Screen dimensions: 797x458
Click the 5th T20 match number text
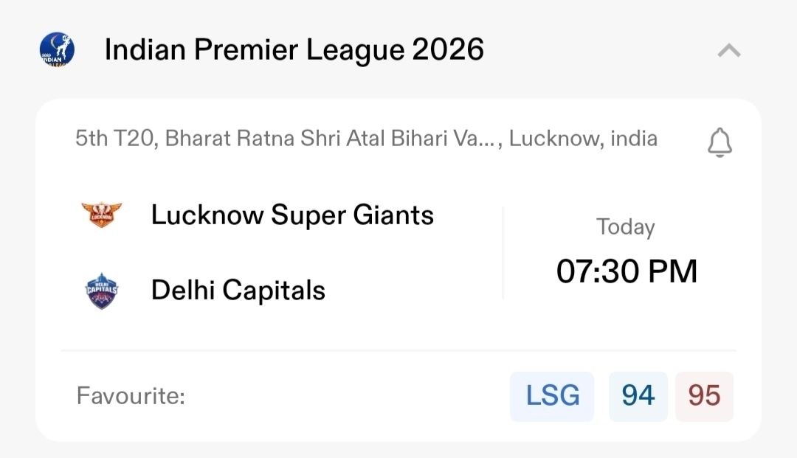(x=114, y=139)
